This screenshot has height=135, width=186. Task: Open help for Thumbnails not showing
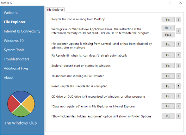point(179,76)
